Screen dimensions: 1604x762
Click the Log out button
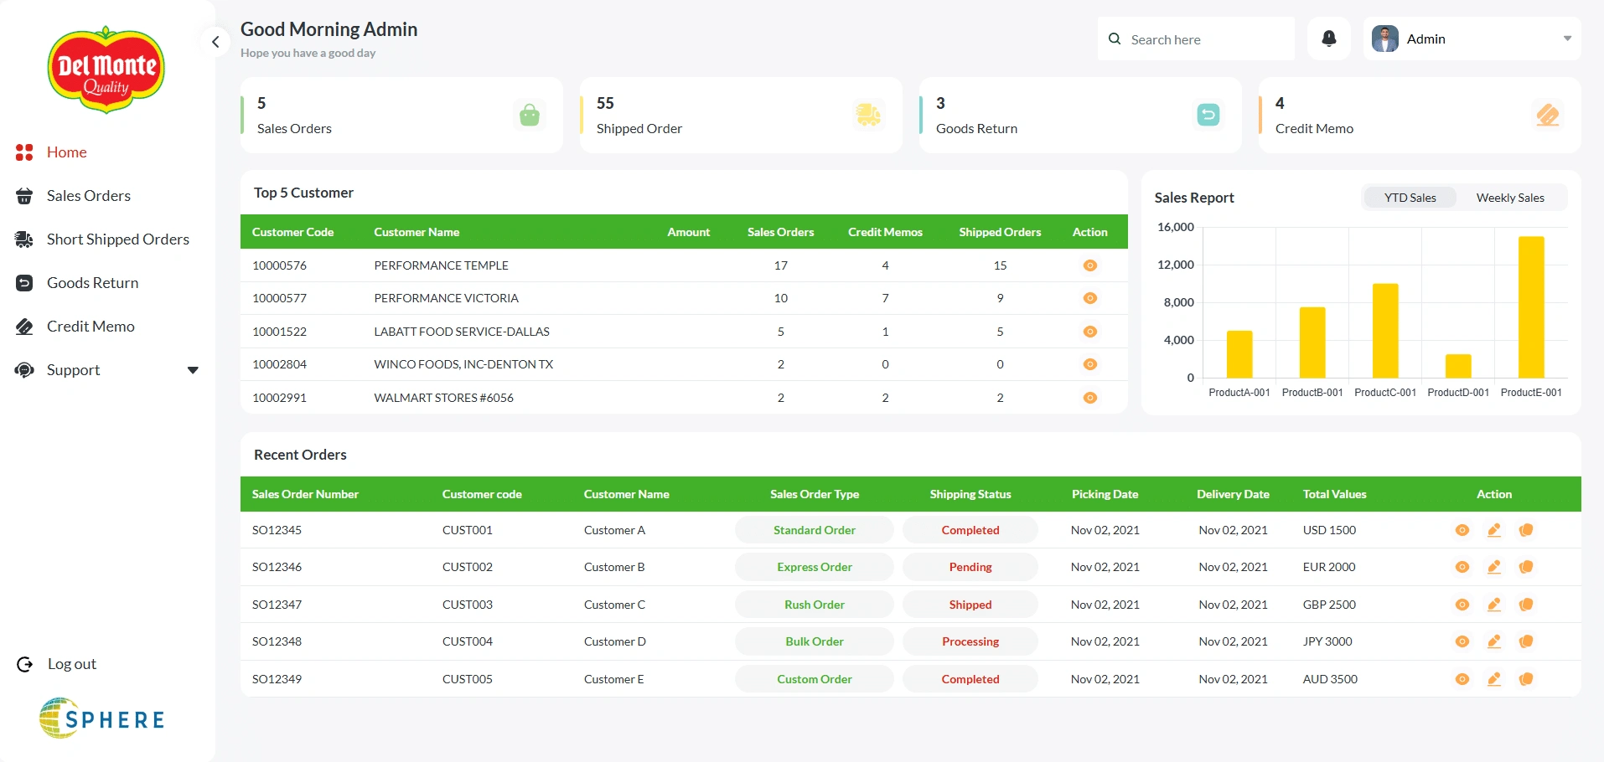click(71, 664)
